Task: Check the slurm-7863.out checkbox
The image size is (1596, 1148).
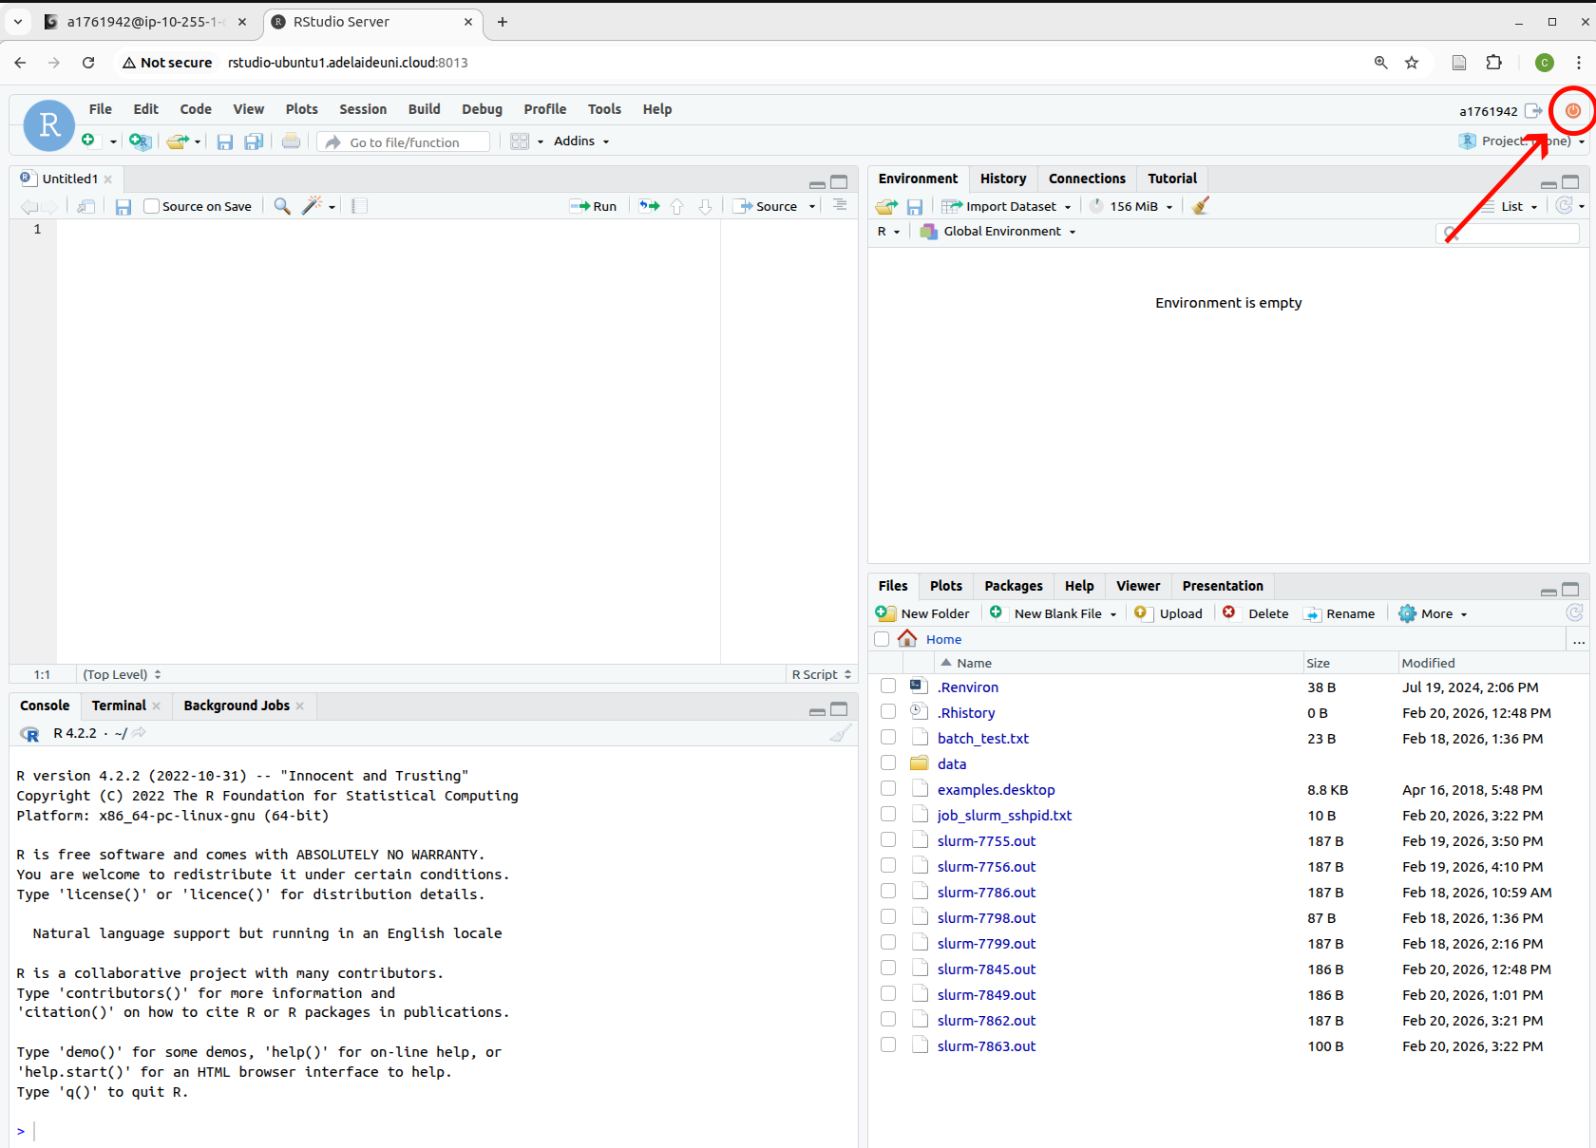Action: point(888,1045)
